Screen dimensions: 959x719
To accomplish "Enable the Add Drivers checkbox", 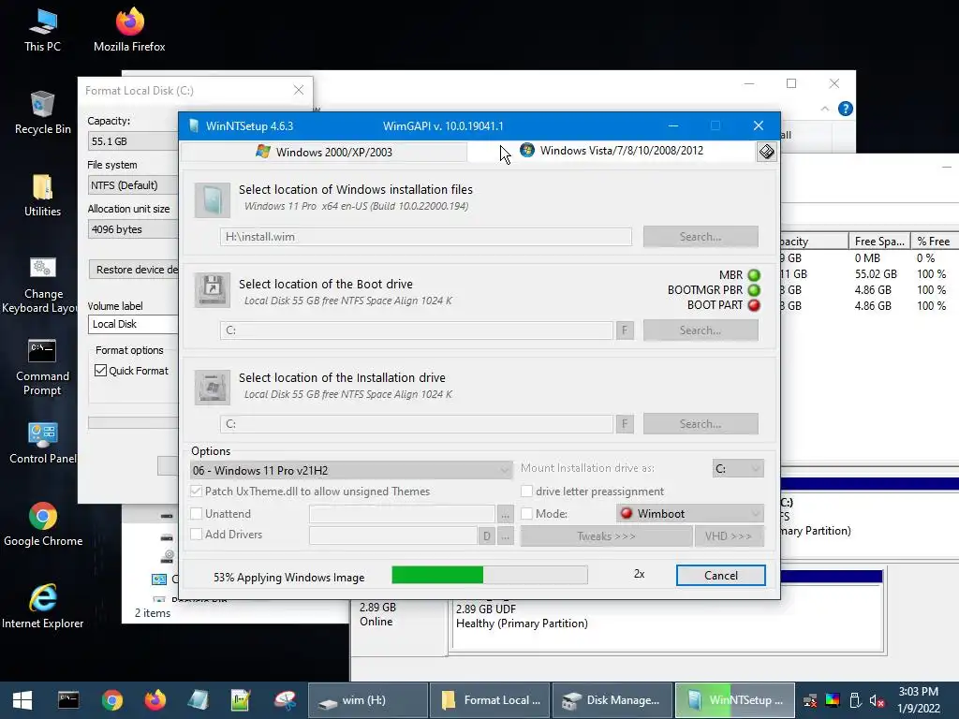I will coord(197,535).
